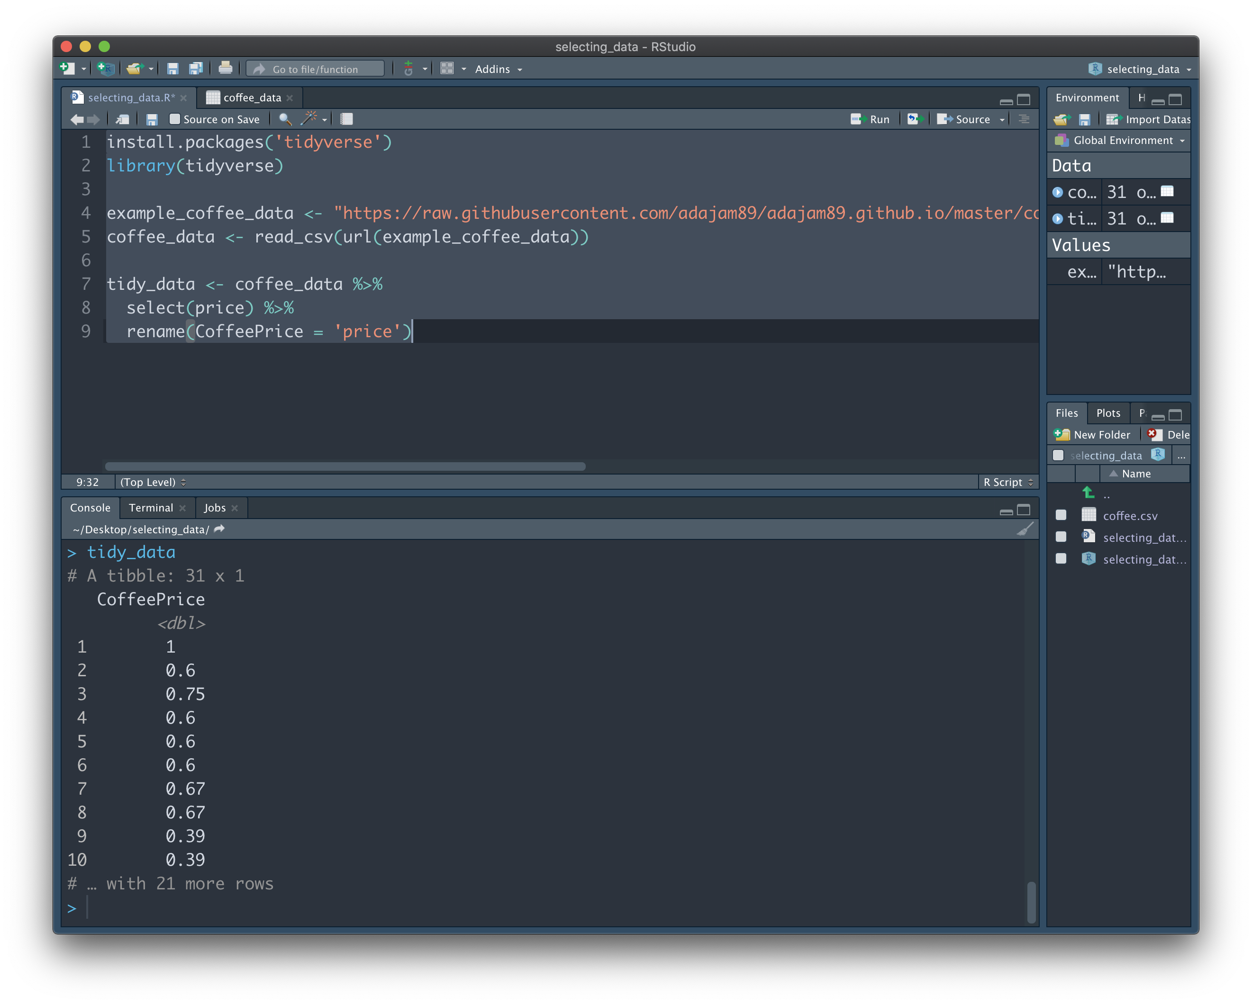This screenshot has width=1252, height=1004.
Task: Click the code tools magic wand icon
Action: pyautogui.click(x=308, y=118)
